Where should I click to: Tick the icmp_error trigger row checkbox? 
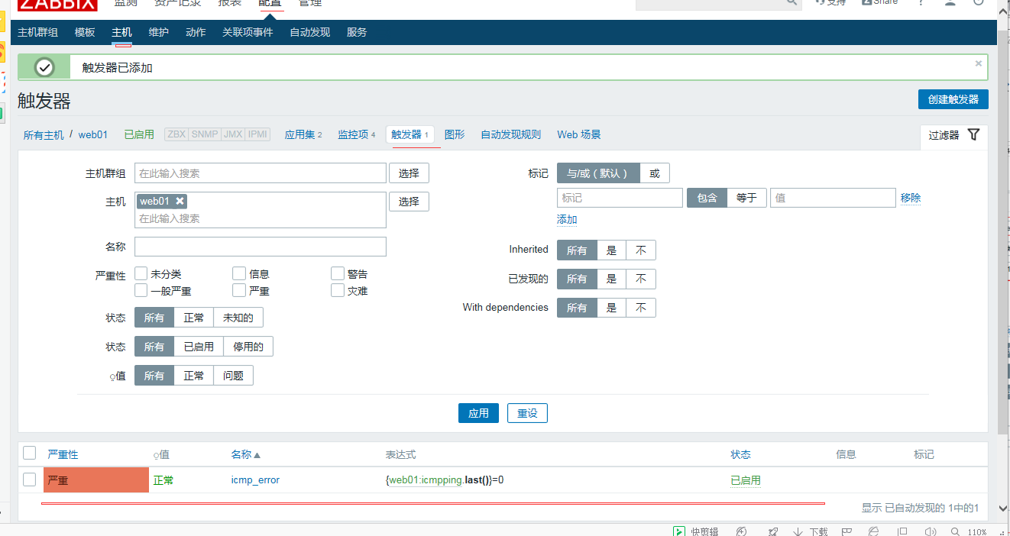pyautogui.click(x=30, y=479)
